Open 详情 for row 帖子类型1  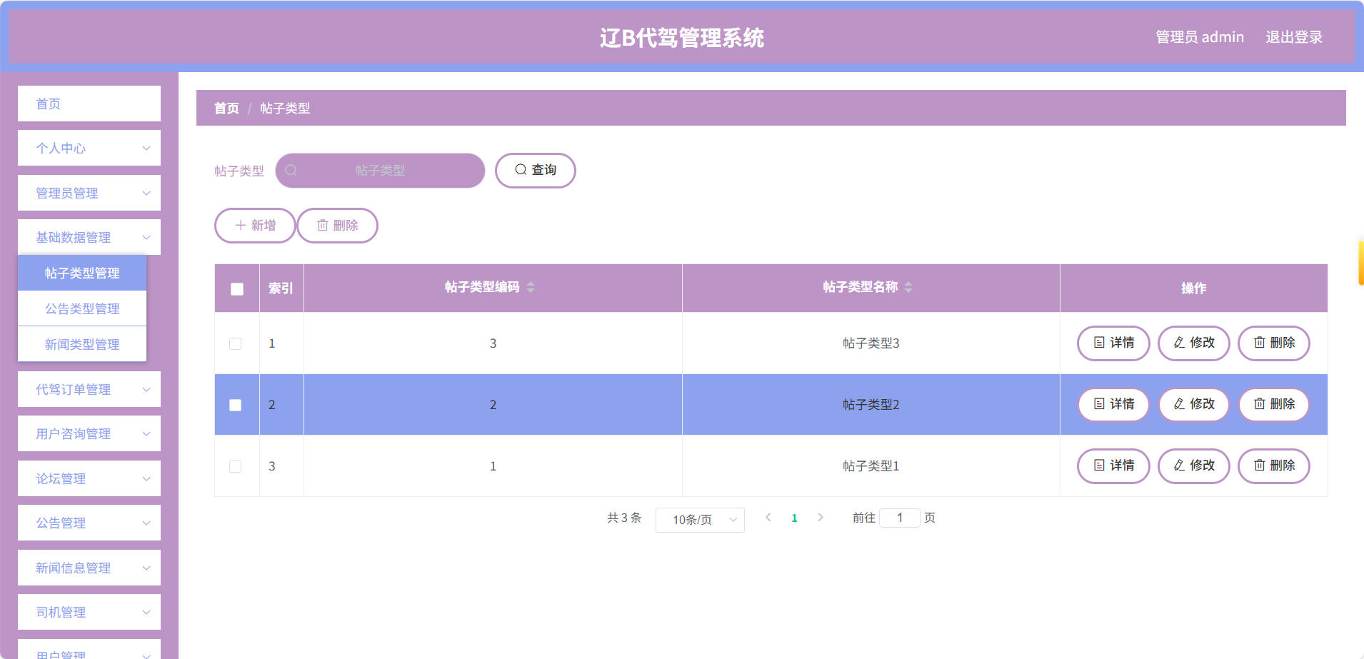tap(1113, 466)
